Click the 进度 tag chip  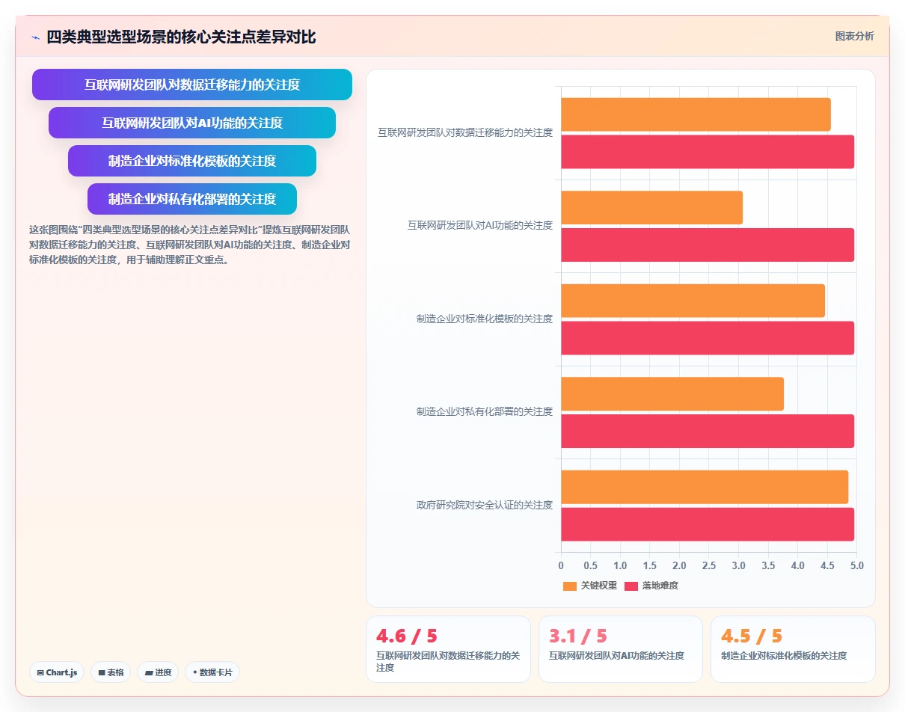(158, 672)
